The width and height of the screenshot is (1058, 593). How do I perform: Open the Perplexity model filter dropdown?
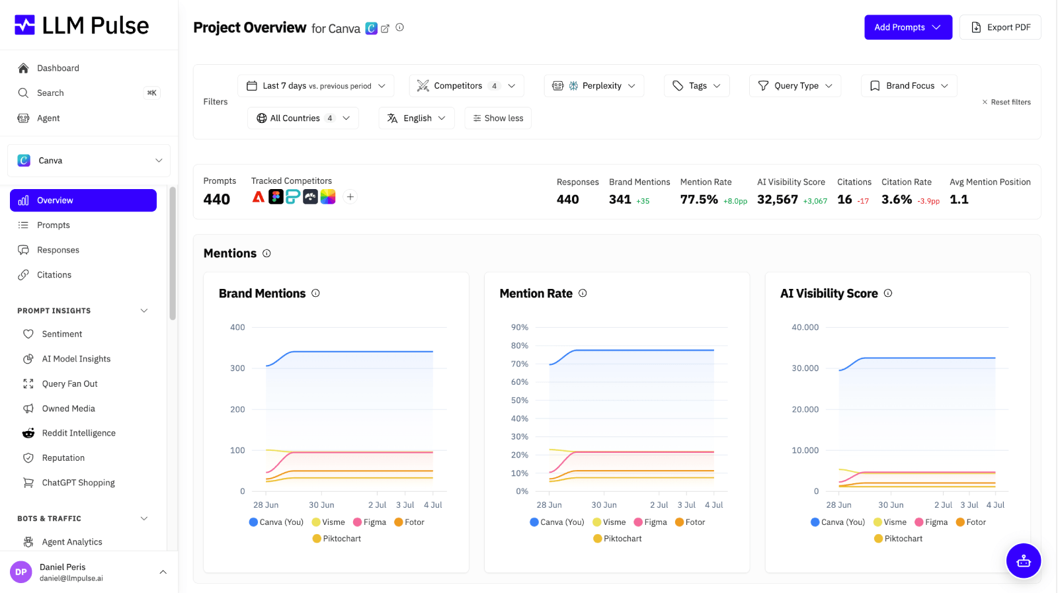[594, 86]
